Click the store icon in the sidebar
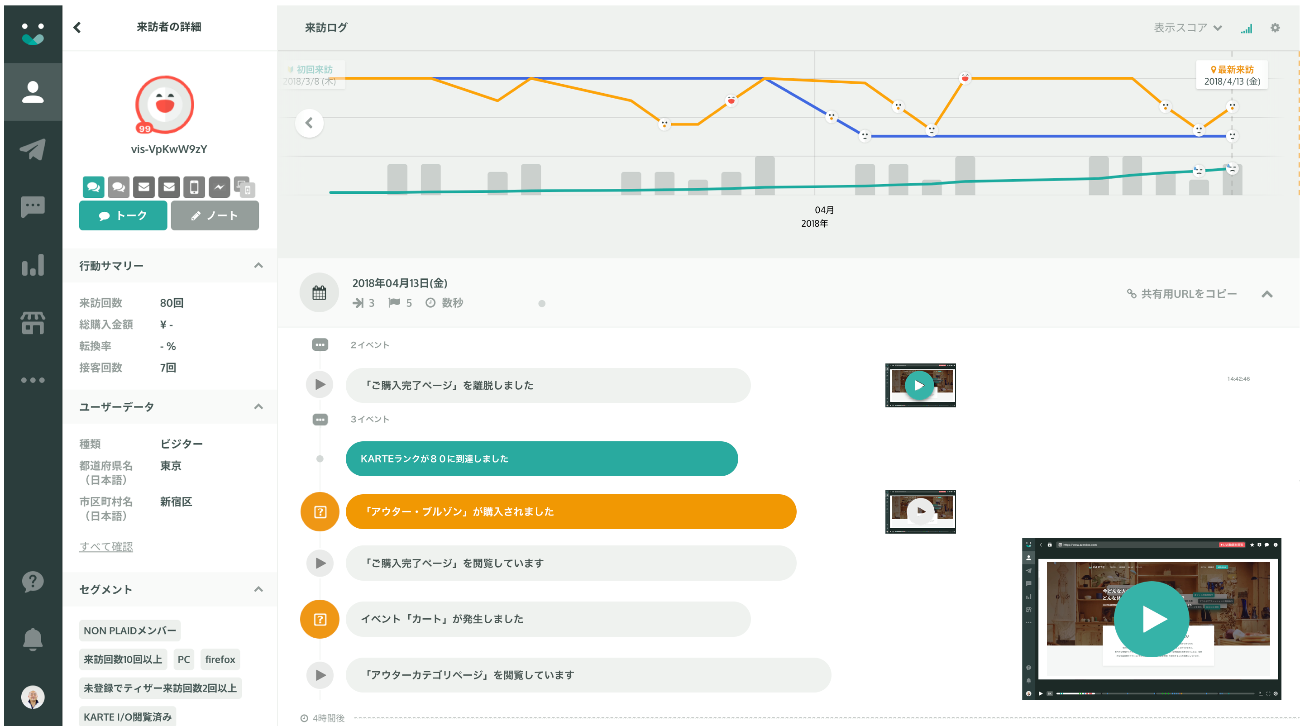This screenshot has height=726, width=1300. coord(33,322)
